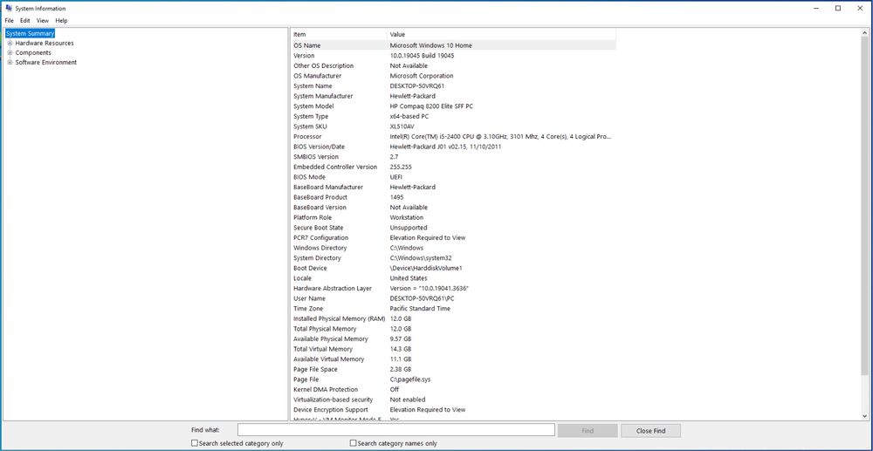Click the value HP Compaq 8200 Elite SFF PC
Screen dimensions: 873x451
pyautogui.click(x=431, y=106)
